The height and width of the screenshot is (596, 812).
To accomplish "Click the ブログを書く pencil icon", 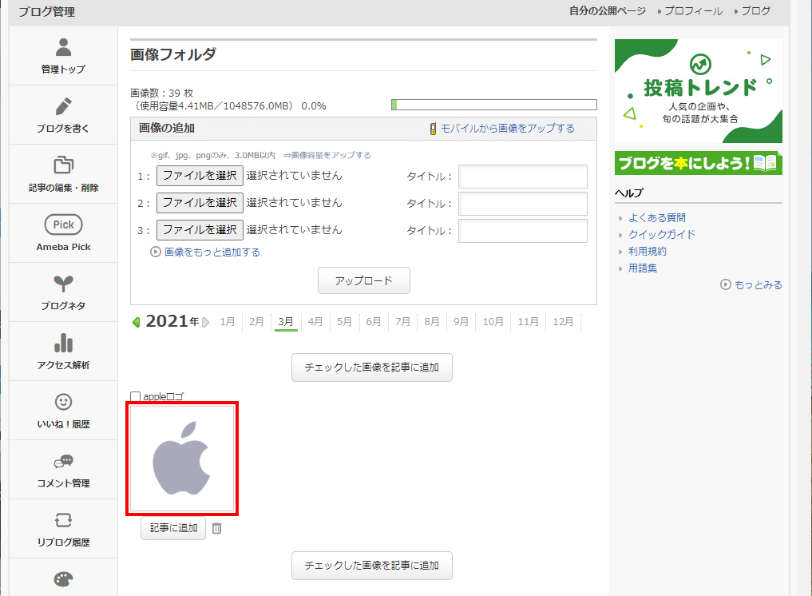I will pyautogui.click(x=63, y=106).
